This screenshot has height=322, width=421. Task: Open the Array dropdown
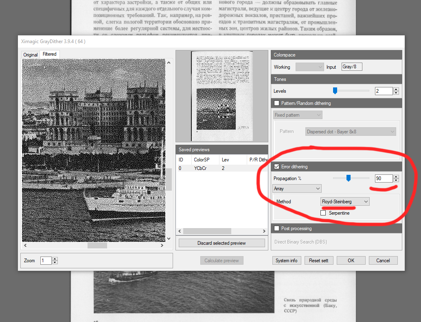pyautogui.click(x=297, y=189)
